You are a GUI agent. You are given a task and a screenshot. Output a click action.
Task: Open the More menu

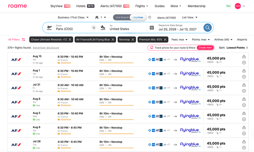click(176, 6)
